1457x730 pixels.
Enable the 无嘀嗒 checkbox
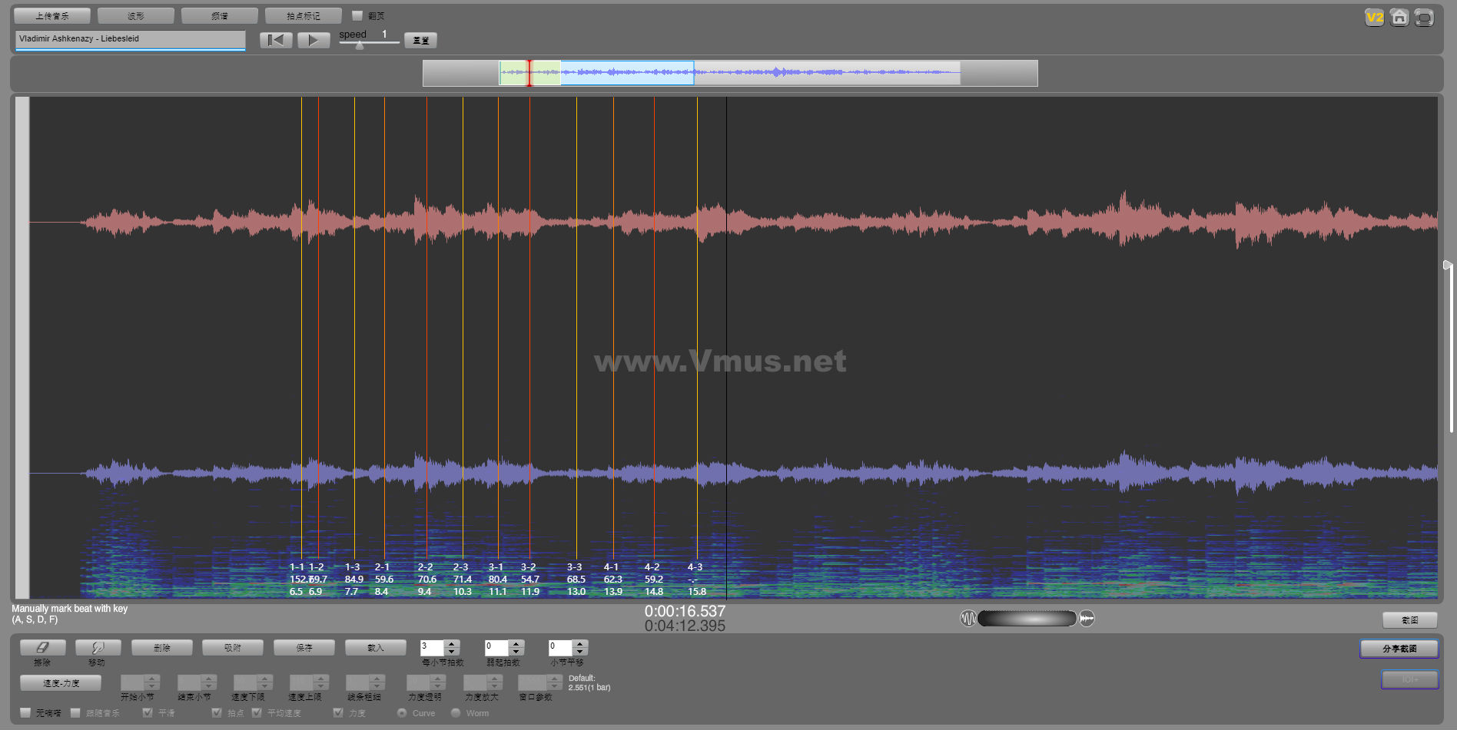pos(25,713)
